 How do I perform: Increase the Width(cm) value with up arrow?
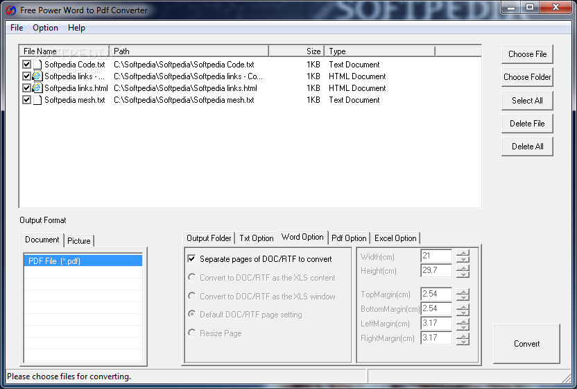[463, 253]
